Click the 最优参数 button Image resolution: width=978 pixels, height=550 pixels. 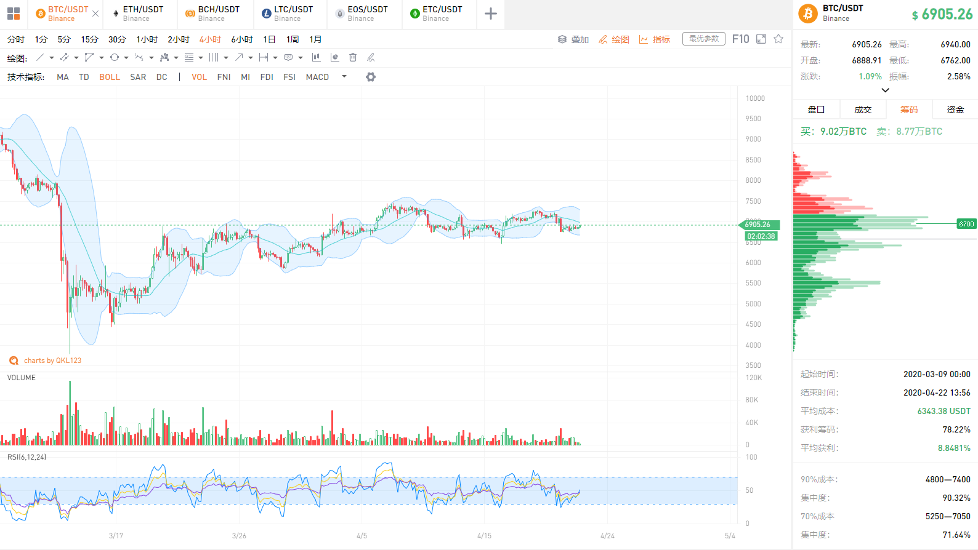(704, 39)
